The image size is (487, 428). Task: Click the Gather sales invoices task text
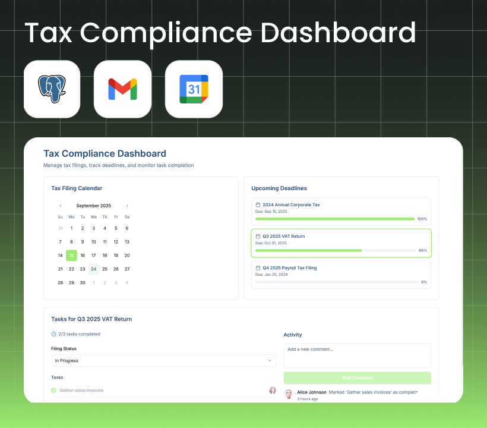[81, 391]
